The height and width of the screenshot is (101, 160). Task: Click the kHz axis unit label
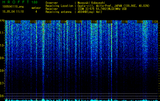pyautogui.click(x=2, y=20)
